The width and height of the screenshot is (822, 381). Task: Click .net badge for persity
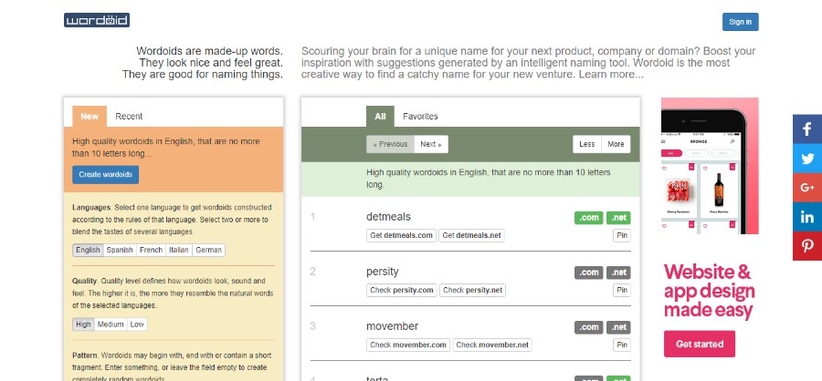(618, 273)
